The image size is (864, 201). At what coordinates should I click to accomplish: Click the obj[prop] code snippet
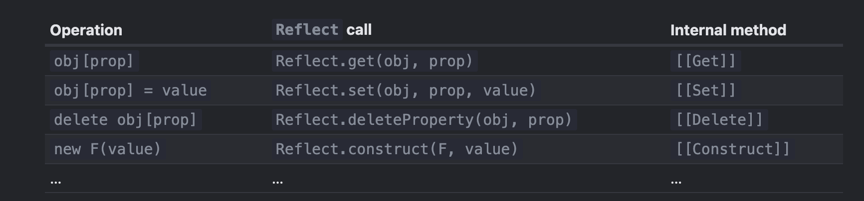click(94, 61)
